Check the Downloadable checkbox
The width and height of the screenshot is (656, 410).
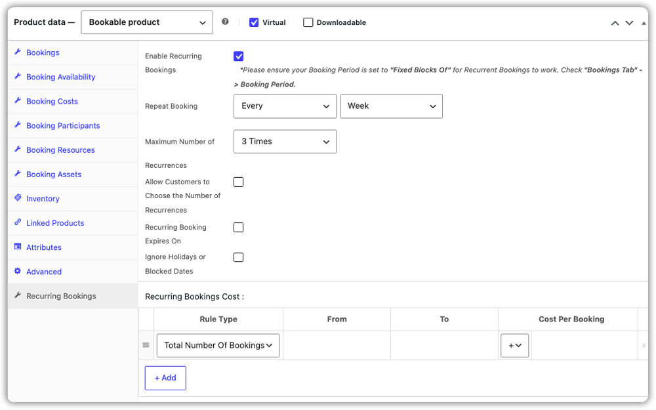point(308,22)
